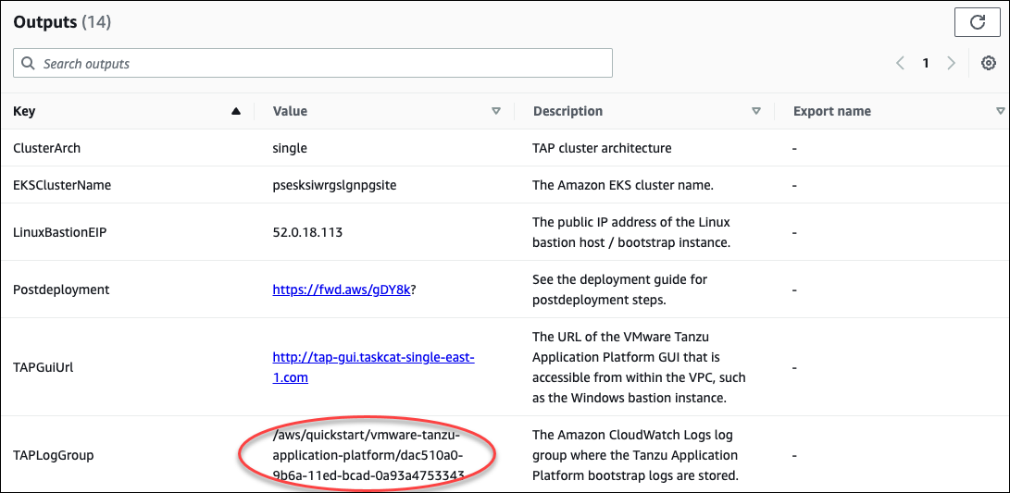The height and width of the screenshot is (493, 1010).
Task: Click the LinuxBastionEIP IP address value
Action: (x=307, y=232)
